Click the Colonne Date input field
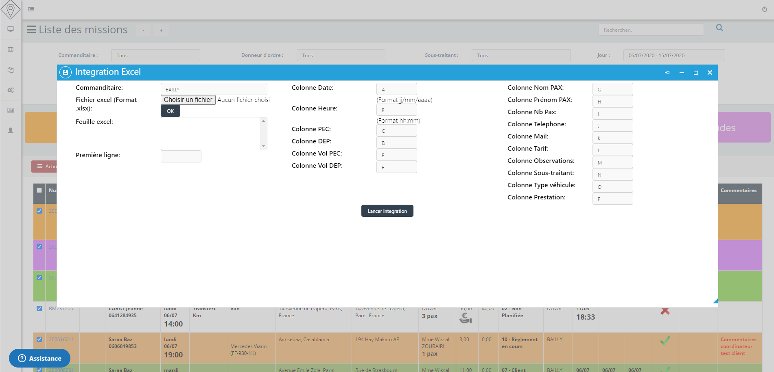Image resolution: width=774 pixels, height=372 pixels. [396, 89]
